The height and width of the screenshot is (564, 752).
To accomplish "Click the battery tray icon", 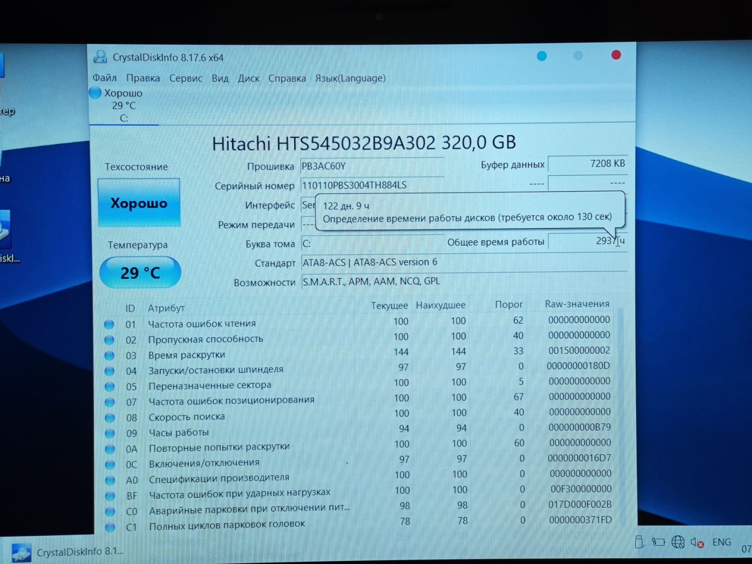I will (658, 542).
